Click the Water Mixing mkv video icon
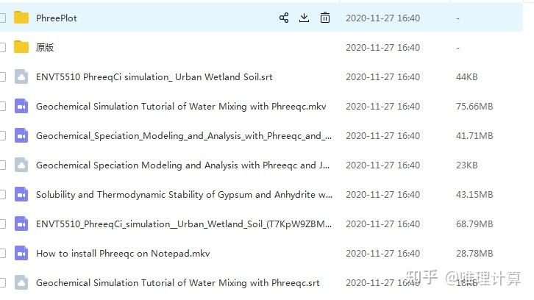This screenshot has width=534, height=300. (21, 106)
